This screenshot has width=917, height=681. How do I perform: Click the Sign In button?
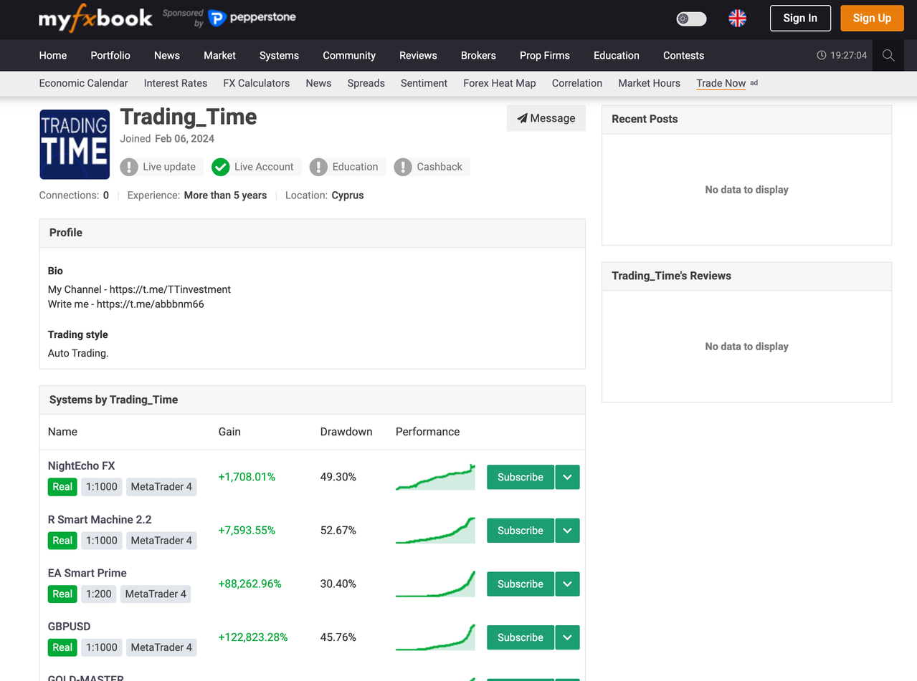(800, 19)
